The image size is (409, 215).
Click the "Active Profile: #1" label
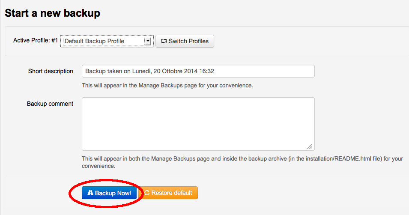click(x=36, y=41)
